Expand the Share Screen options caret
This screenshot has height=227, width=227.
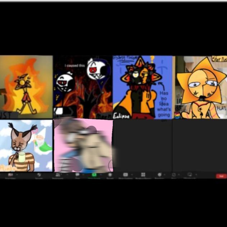[101, 175]
